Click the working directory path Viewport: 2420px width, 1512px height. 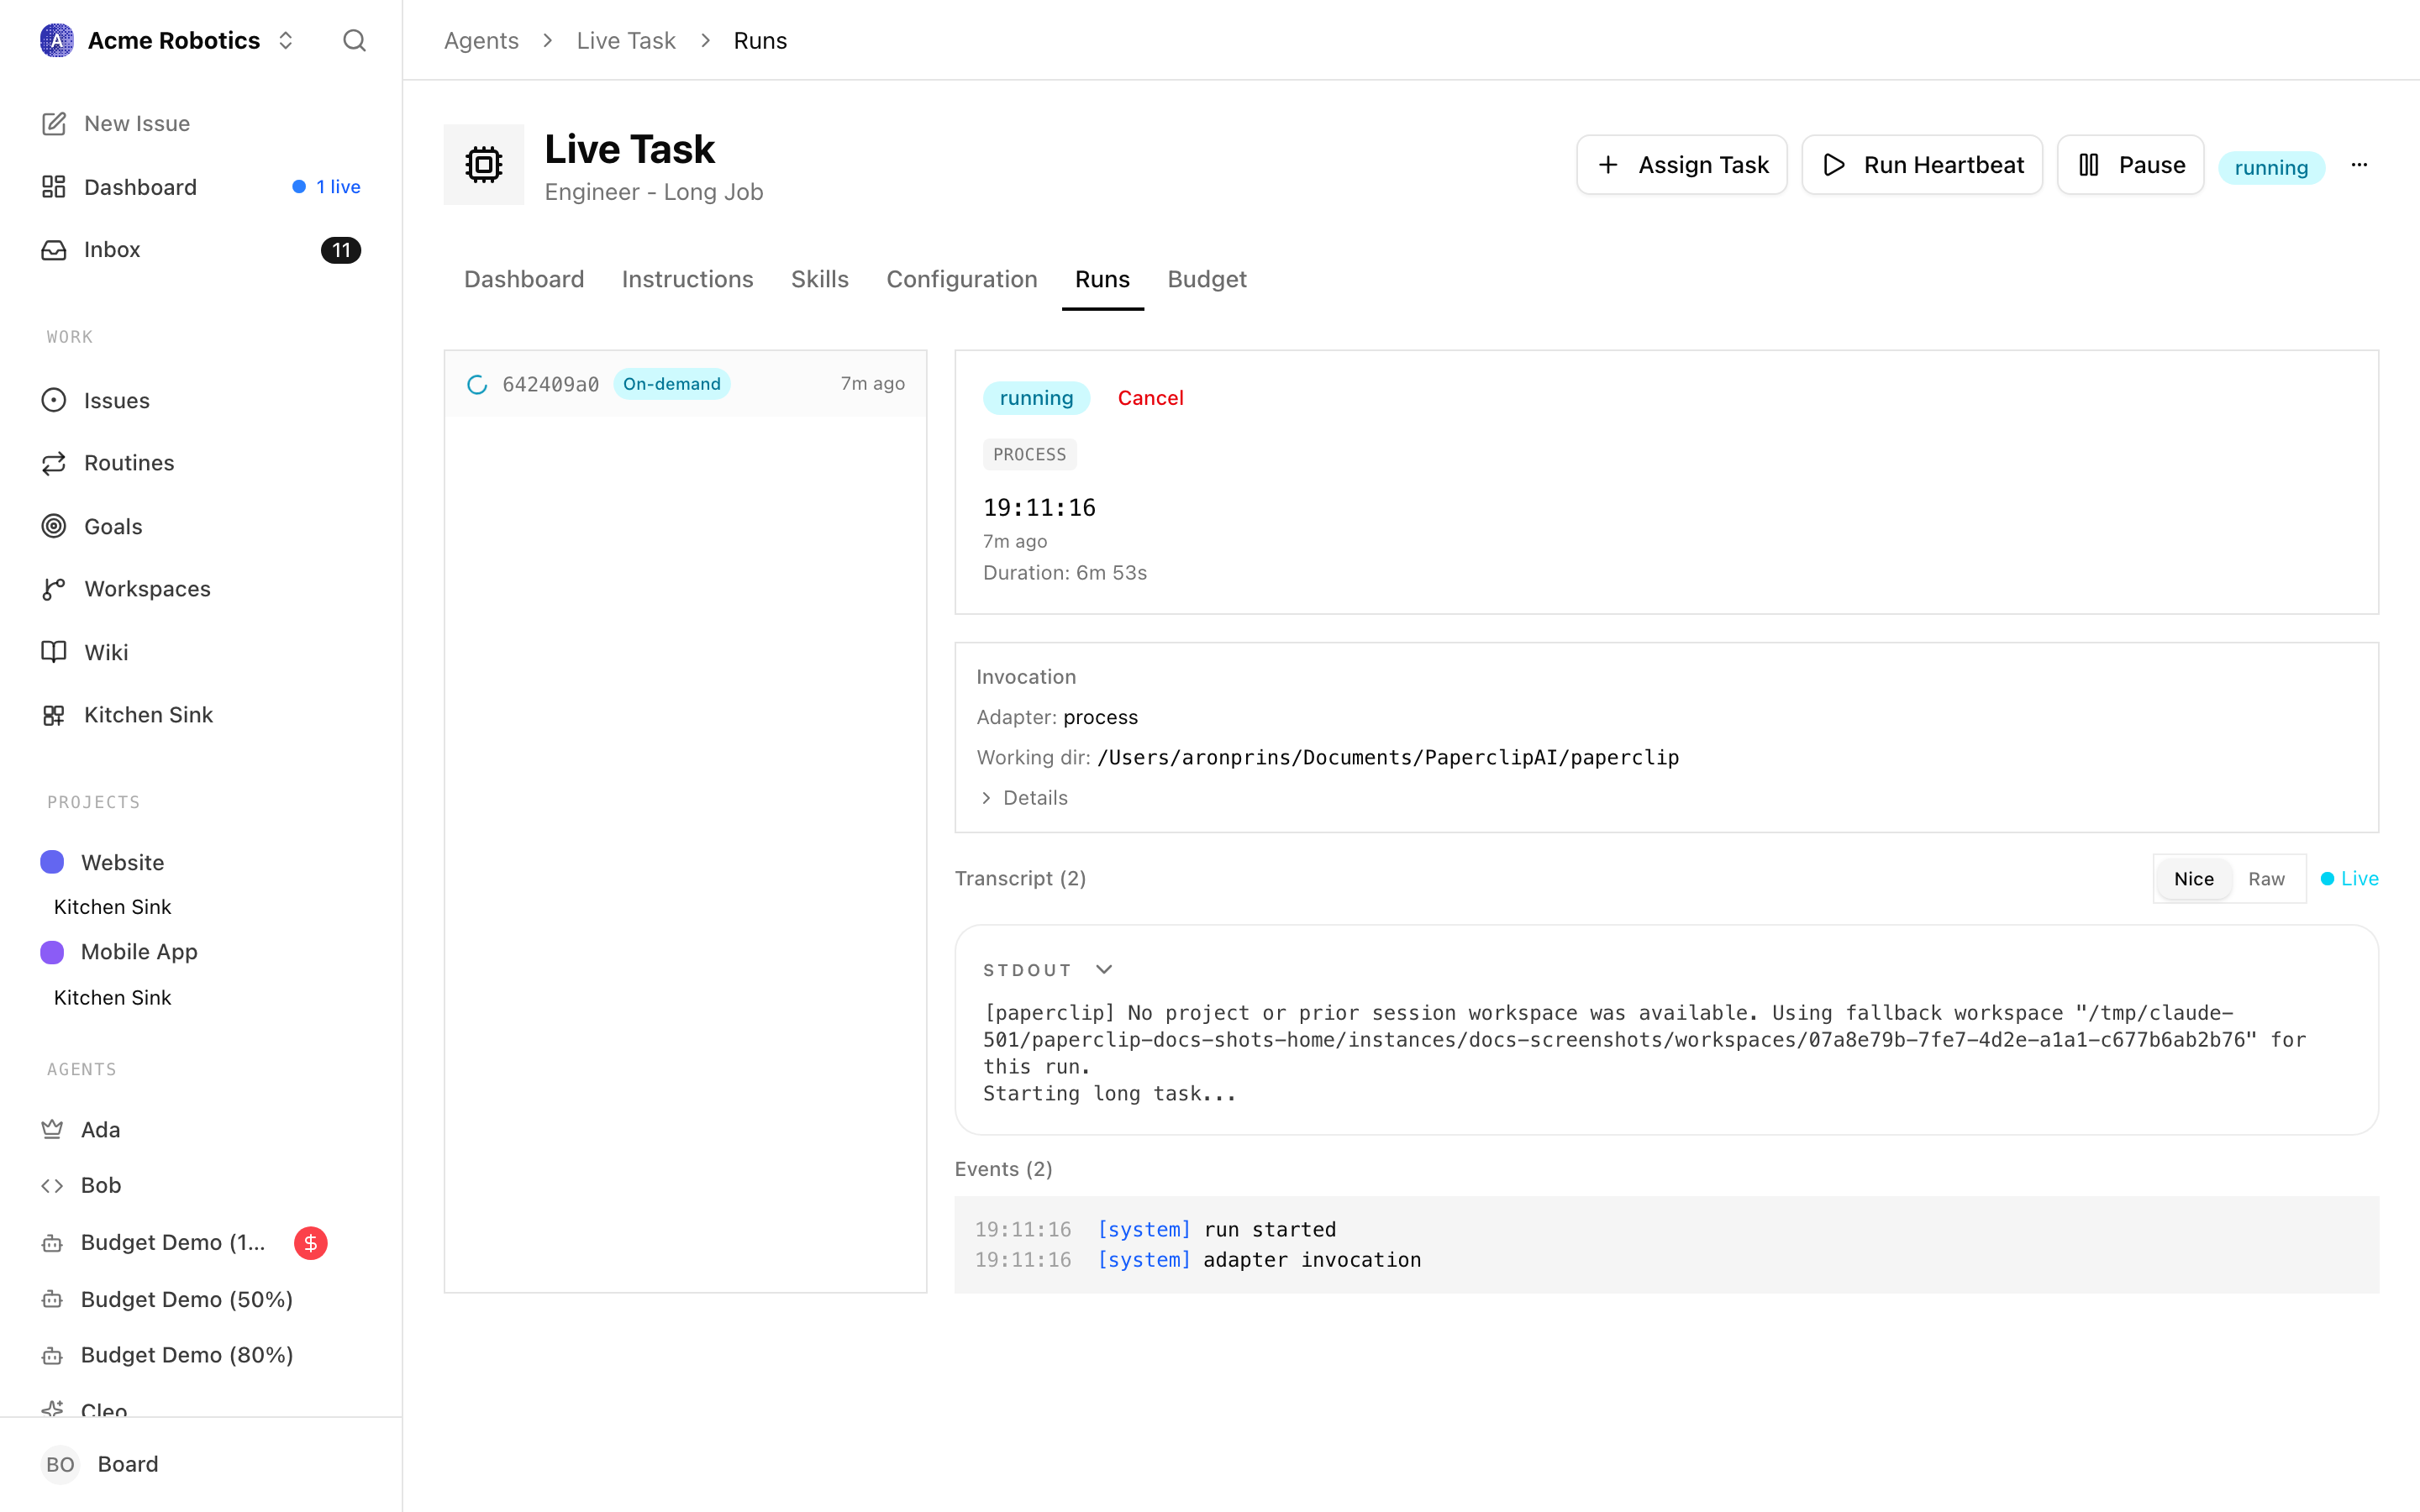point(1388,757)
